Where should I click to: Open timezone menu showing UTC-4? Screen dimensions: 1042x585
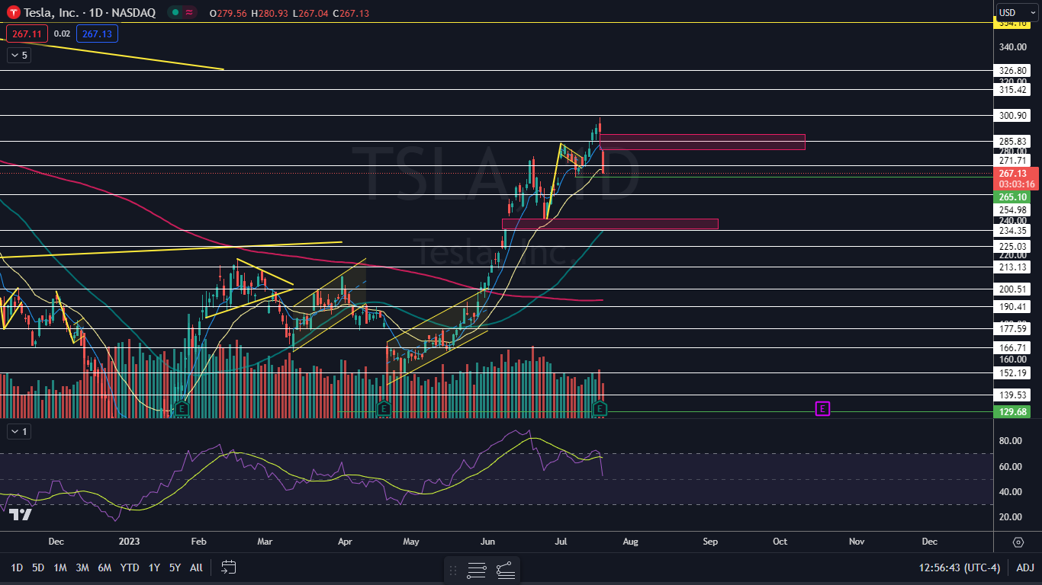[960, 567]
